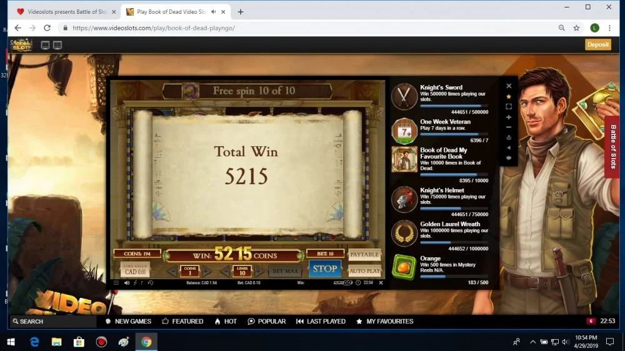625x351 pixels.
Task: Open Windows Start menu
Action: [11, 342]
